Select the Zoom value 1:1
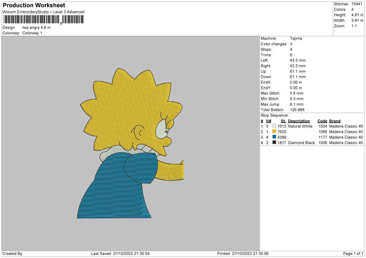 (354, 26)
